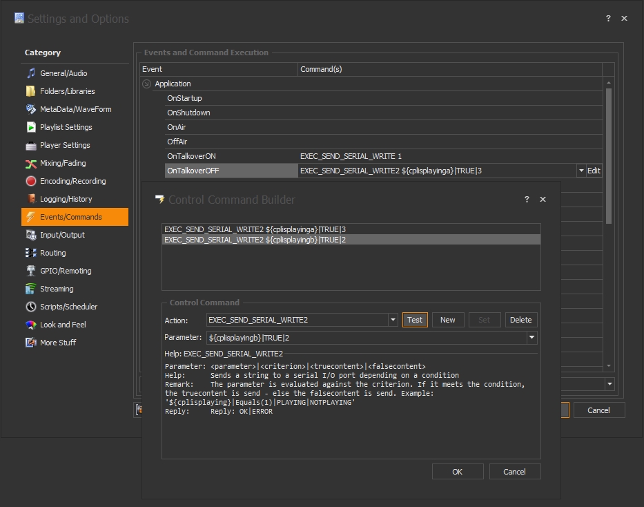Select the Look and Feel color icon
This screenshot has width=644, height=507.
[x=30, y=325]
